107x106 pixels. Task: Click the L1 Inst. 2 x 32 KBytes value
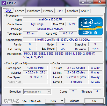coord(76,72)
